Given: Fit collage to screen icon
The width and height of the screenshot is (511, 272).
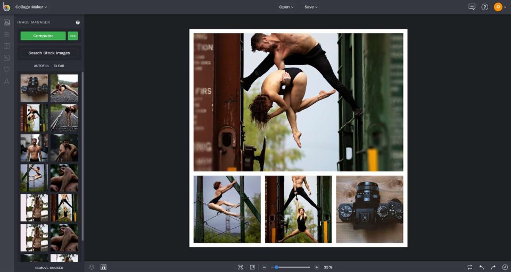Looking at the screenshot, I should click(240, 267).
